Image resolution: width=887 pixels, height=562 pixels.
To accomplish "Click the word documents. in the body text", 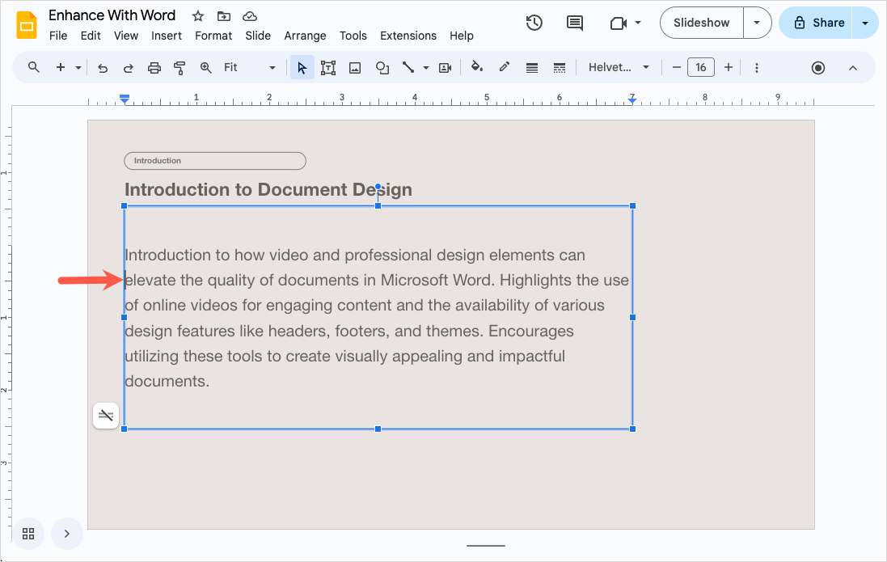I will click(x=167, y=382).
